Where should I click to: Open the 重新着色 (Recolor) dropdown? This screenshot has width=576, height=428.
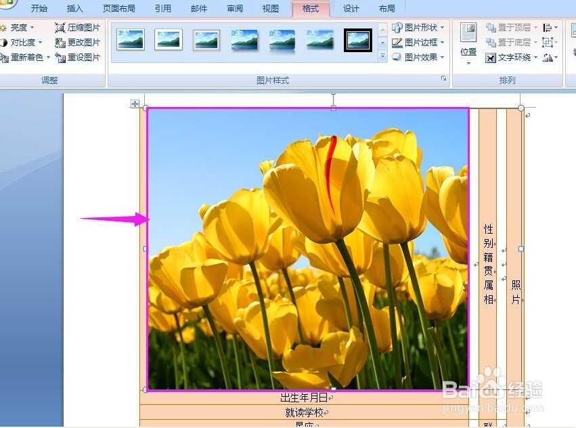(26, 57)
